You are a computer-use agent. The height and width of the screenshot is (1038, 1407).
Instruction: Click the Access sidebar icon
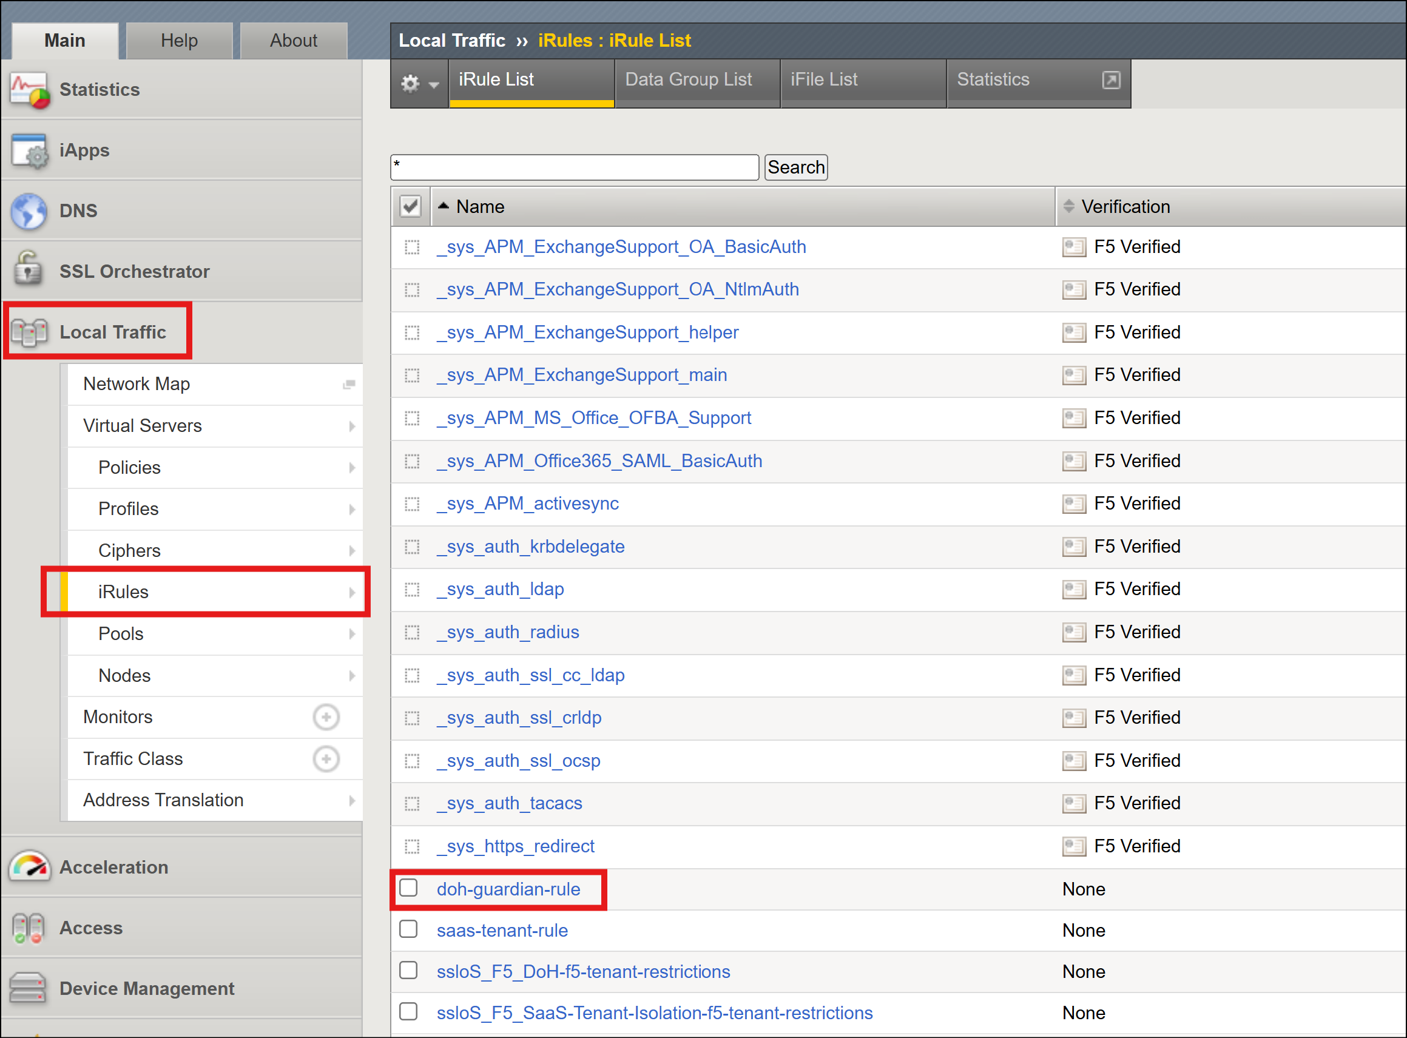29,928
